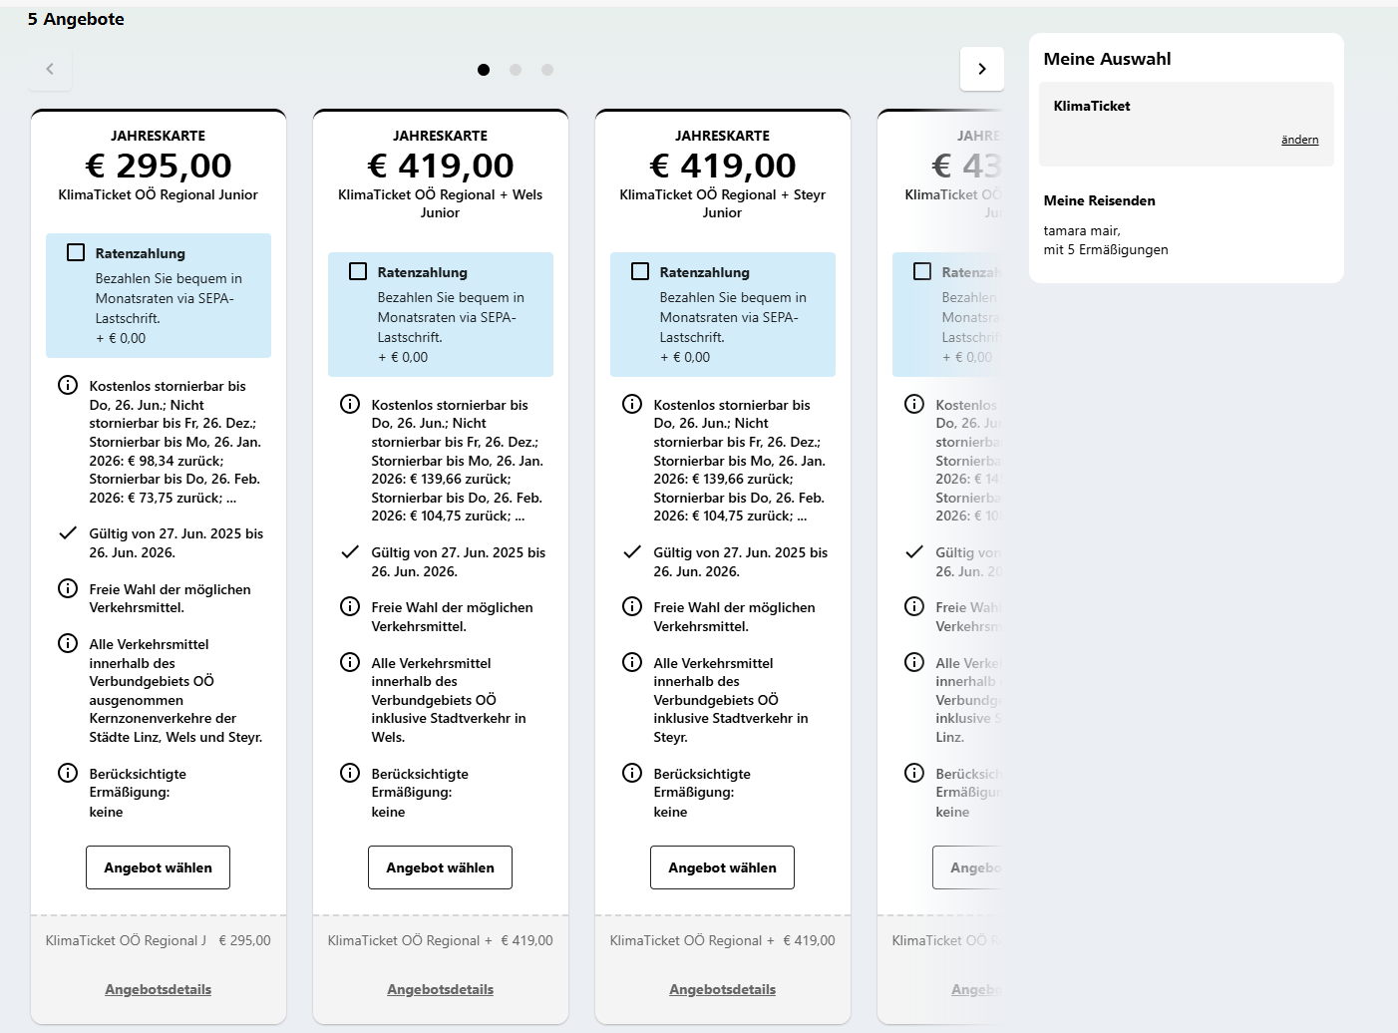Click 'Meine Reisenden' label

click(x=1099, y=200)
